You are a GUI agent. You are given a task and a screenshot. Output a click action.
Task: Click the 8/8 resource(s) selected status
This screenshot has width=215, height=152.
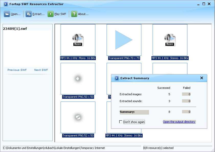(178, 148)
